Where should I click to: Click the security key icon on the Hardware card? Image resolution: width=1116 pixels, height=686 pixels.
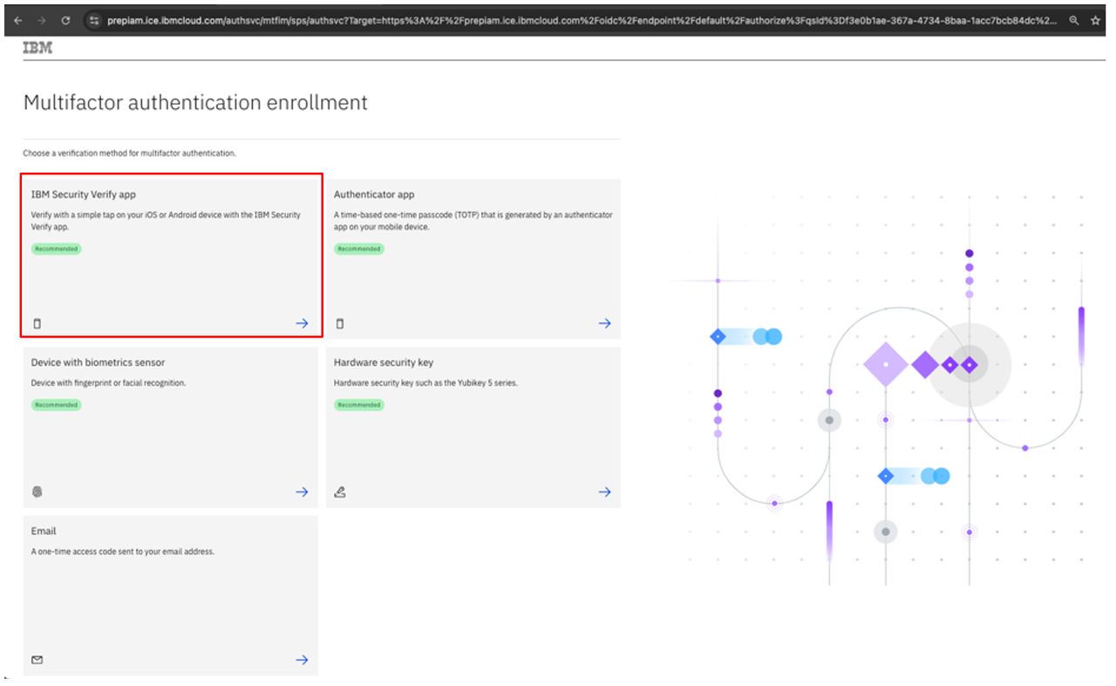(x=340, y=492)
